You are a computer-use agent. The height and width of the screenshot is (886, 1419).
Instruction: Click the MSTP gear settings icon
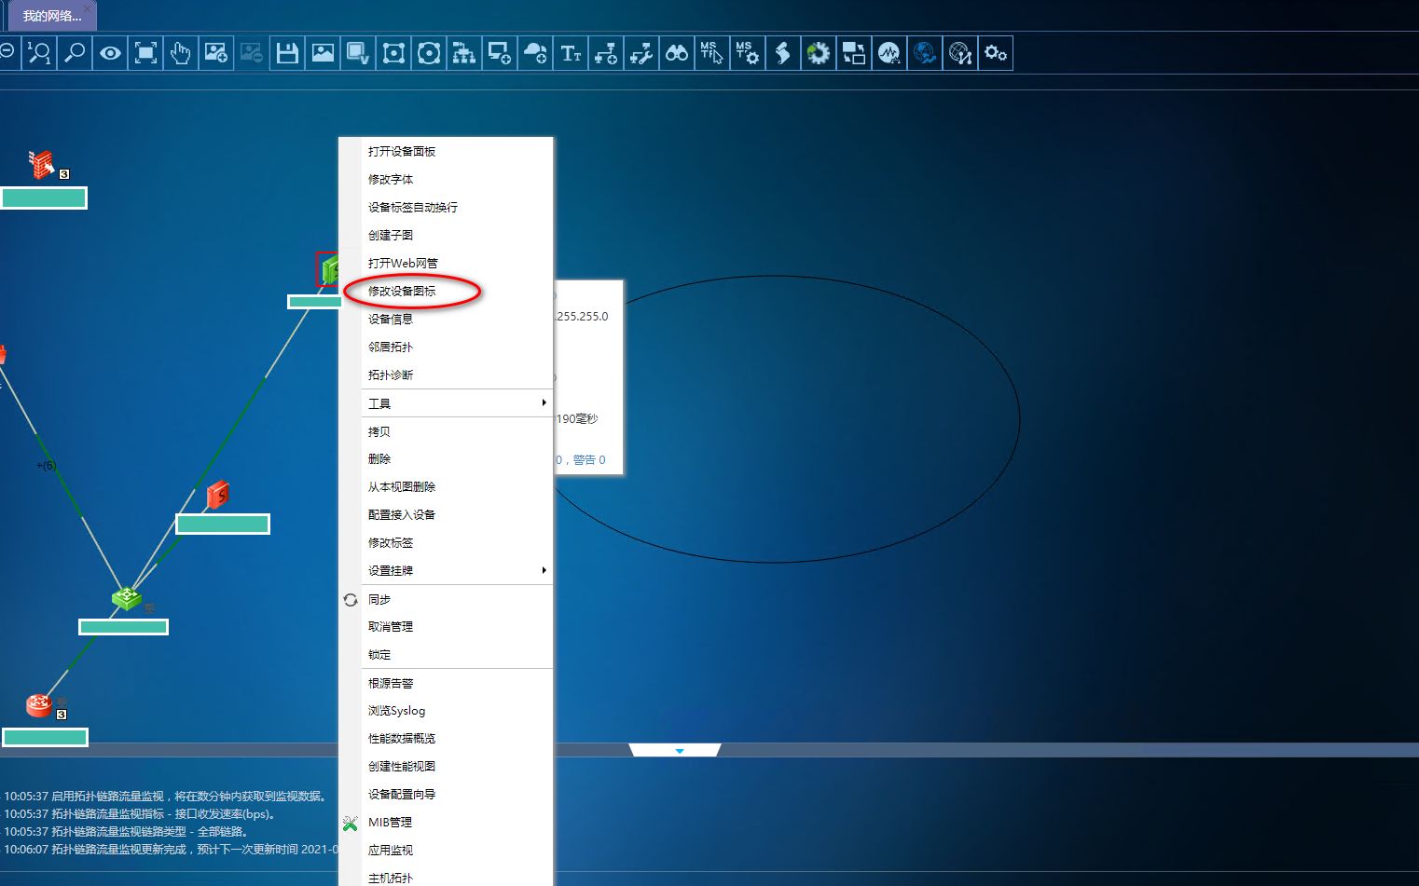click(x=748, y=53)
